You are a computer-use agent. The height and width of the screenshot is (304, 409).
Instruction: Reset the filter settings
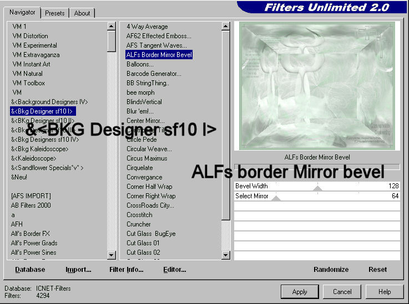point(378,269)
